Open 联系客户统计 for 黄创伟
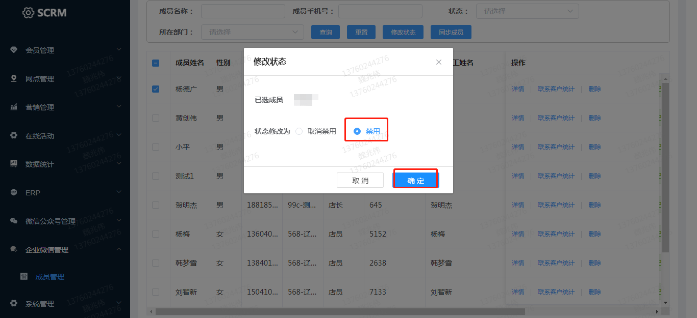This screenshot has height=318, width=697. click(556, 118)
